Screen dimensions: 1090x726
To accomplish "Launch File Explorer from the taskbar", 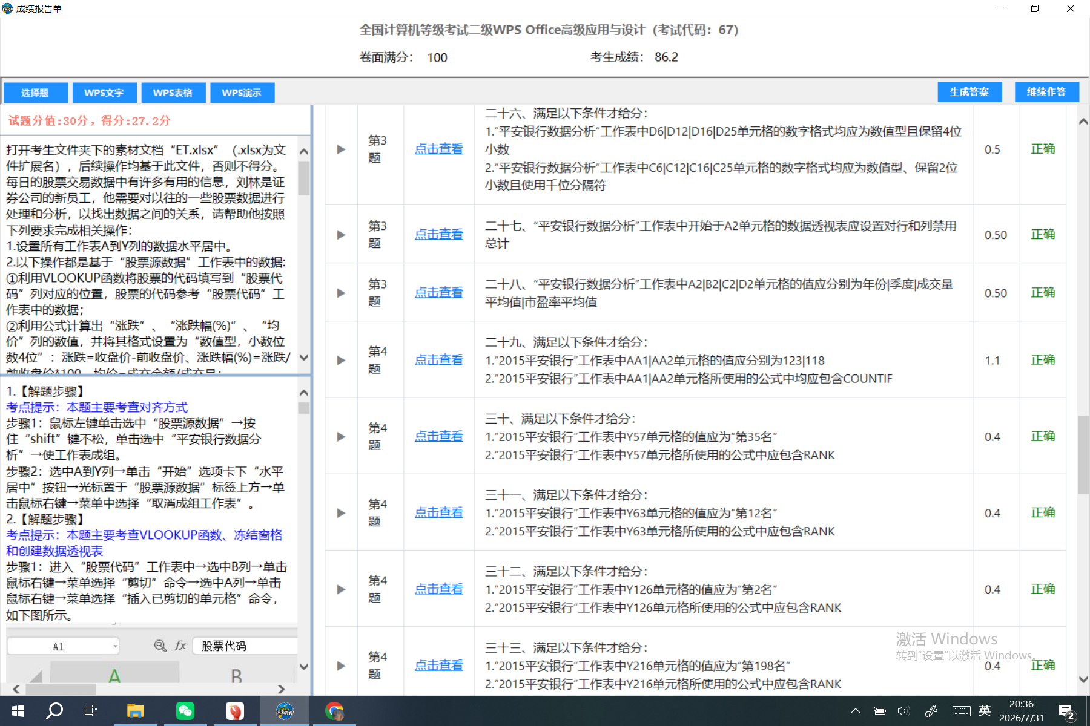I will pyautogui.click(x=135, y=711).
